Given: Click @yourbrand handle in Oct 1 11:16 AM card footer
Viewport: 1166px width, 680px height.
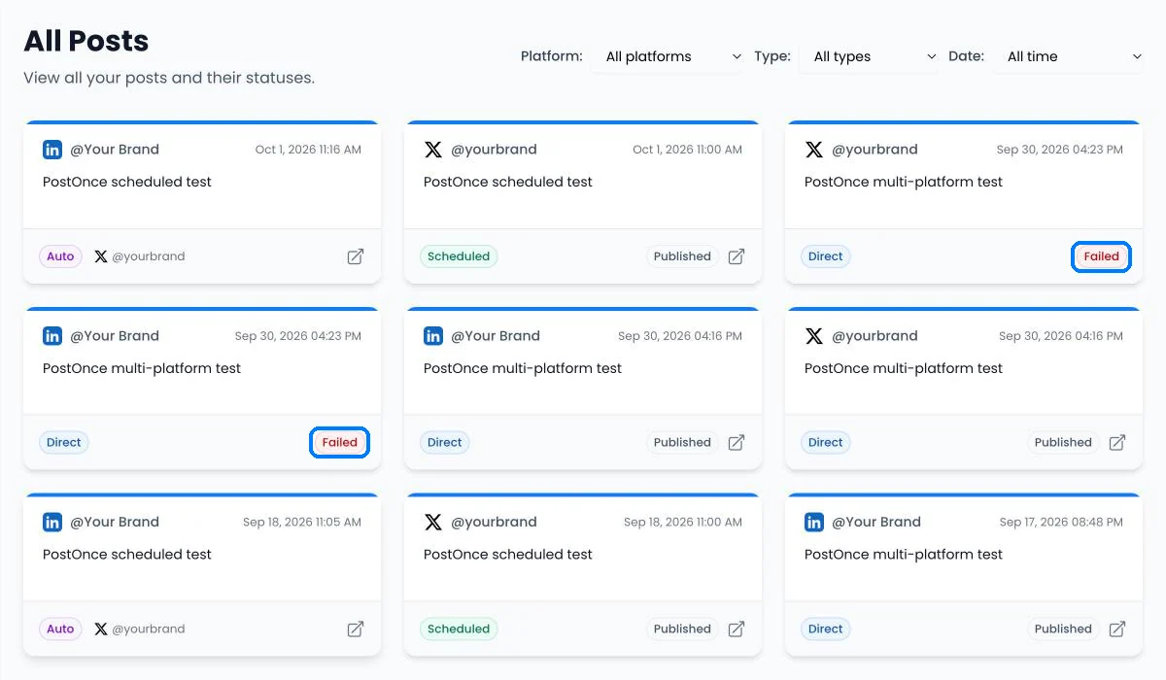Looking at the screenshot, I should click(149, 256).
